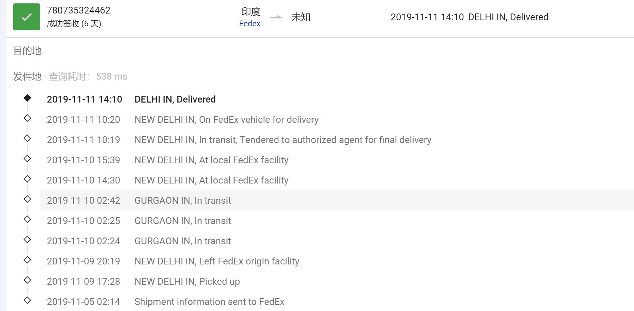
Task: Select the highlighted GURGAON 02:42 In transit row
Action: pyautogui.click(x=337, y=200)
